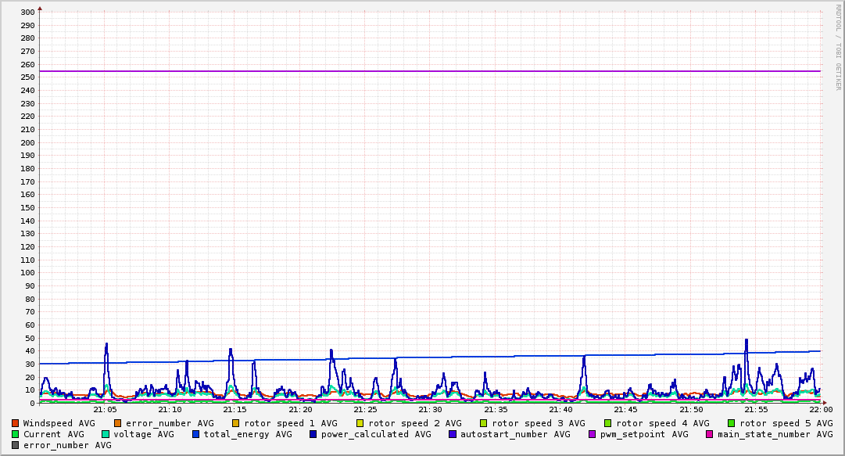Click the red Windspeed AVG legend swatch
The width and height of the screenshot is (845, 456).
pos(16,423)
